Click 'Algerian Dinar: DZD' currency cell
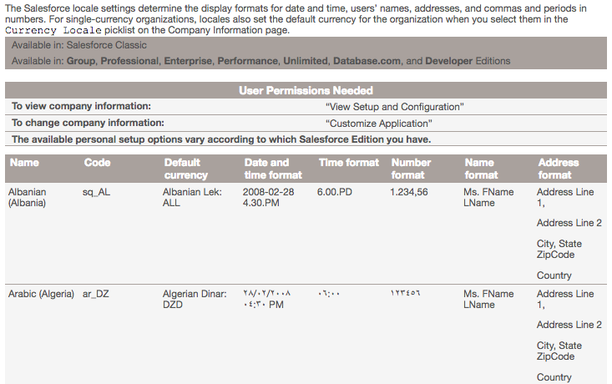Viewport: 612px width, 384px height. point(195,300)
